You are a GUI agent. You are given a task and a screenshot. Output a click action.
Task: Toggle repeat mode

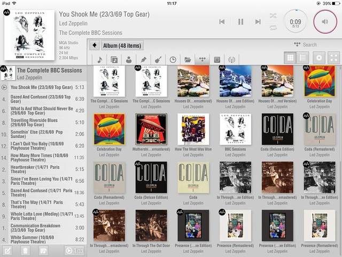point(274,27)
